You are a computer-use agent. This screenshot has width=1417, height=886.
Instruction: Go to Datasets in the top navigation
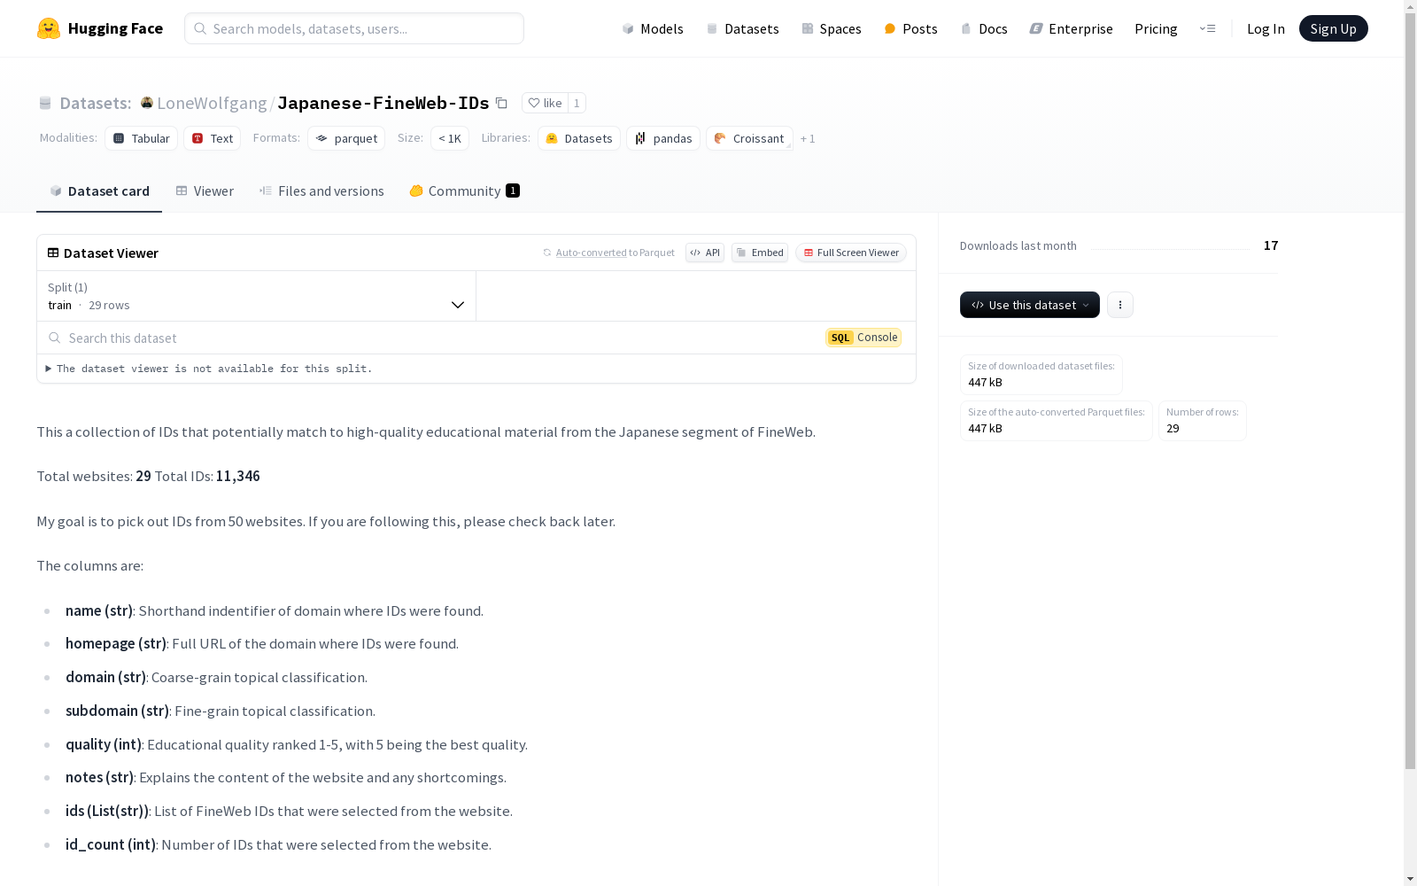pos(742,28)
